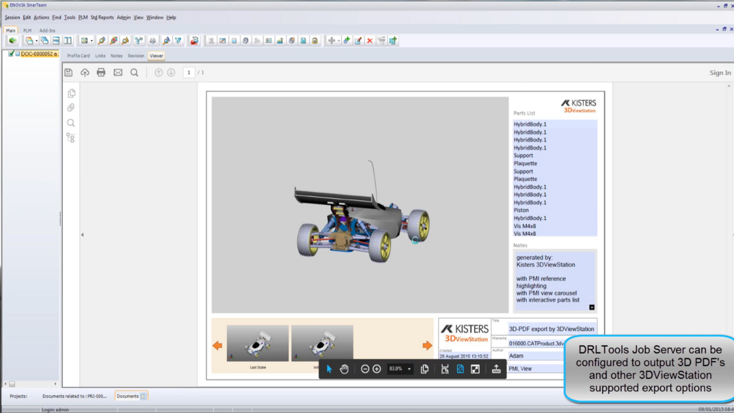Click the search magnifier in viewer toolbar
The image size is (734, 413).
[135, 72]
